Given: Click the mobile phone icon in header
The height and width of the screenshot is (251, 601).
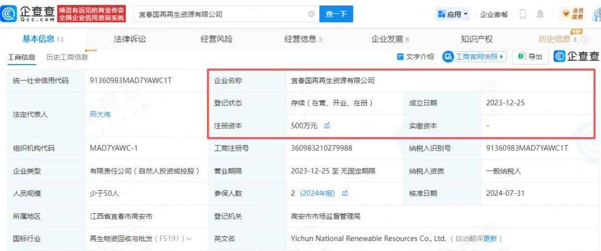Looking at the screenshot, I should (x=523, y=14).
